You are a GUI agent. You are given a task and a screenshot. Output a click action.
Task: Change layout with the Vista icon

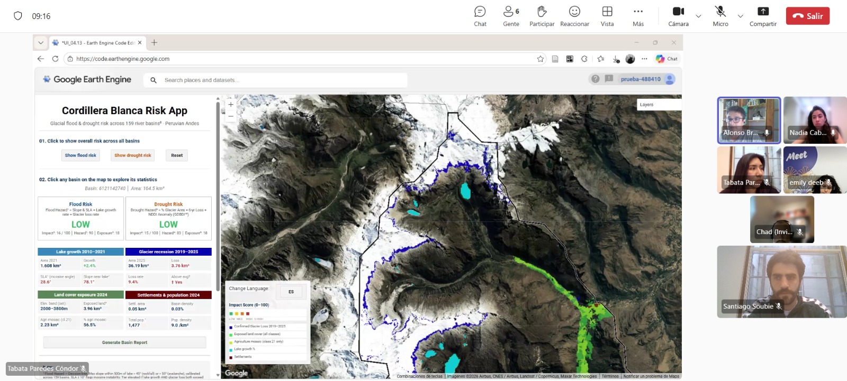[607, 16]
